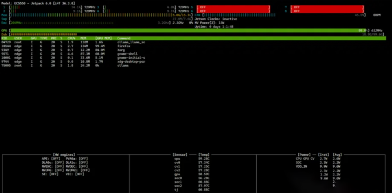Click the soc0 sensor row
The image size is (392, 193).
[192, 178]
